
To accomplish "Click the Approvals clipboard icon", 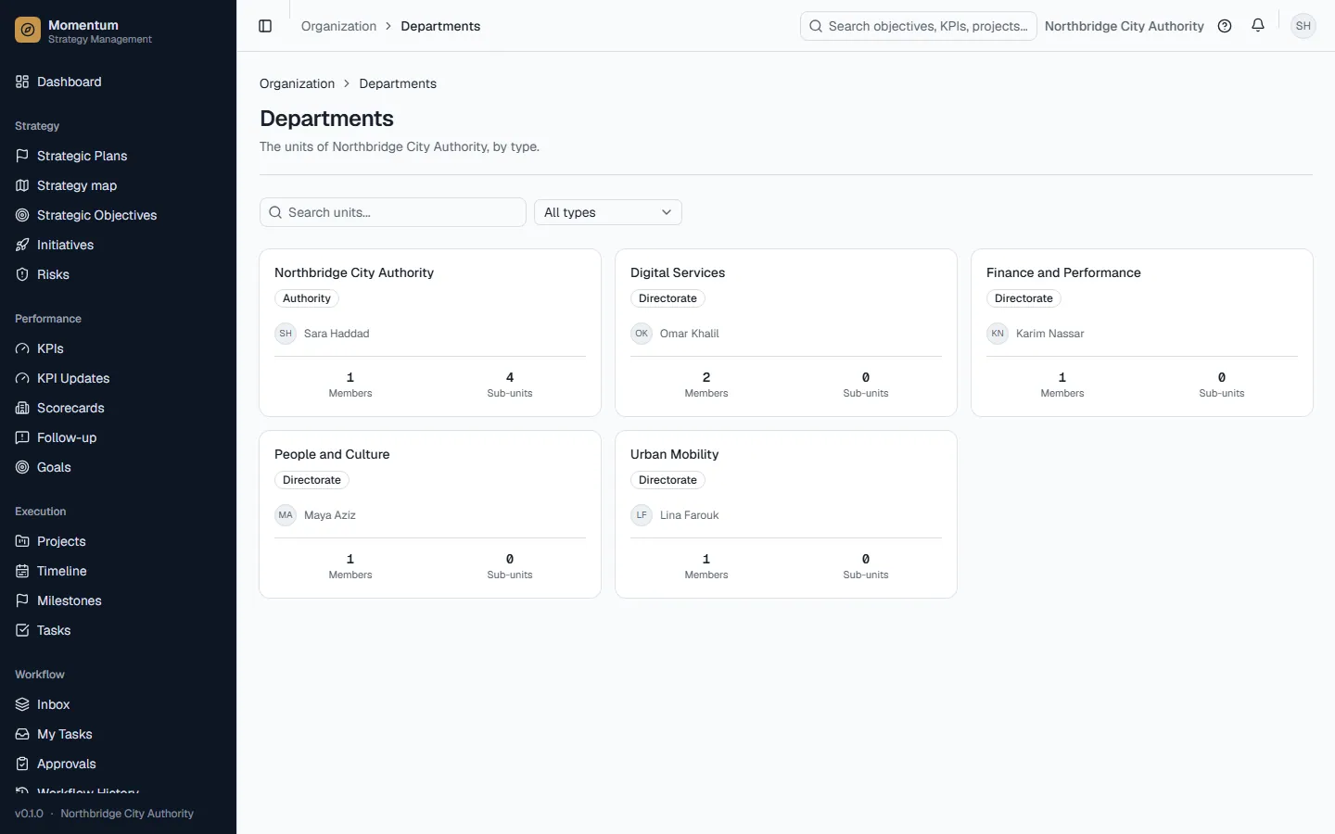I will (x=22, y=764).
